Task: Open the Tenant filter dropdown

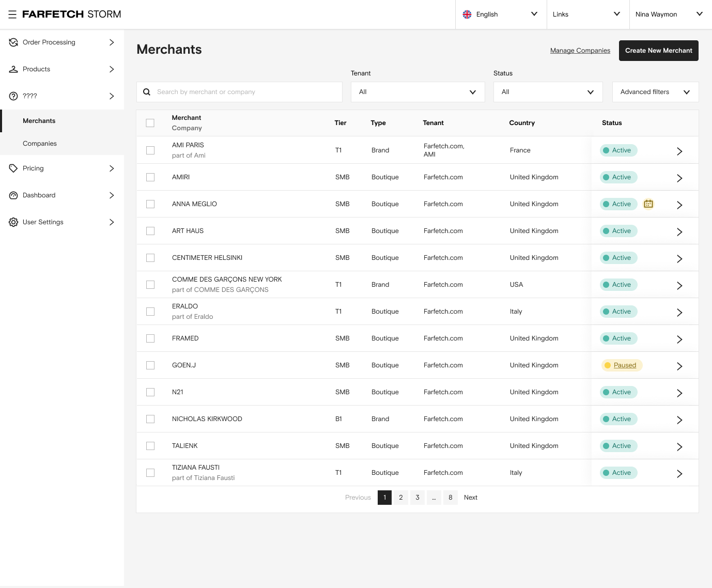Action: click(x=418, y=92)
